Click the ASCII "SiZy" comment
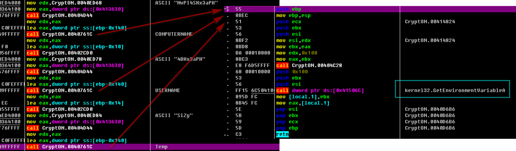The image size is (516, 151). point(174,115)
